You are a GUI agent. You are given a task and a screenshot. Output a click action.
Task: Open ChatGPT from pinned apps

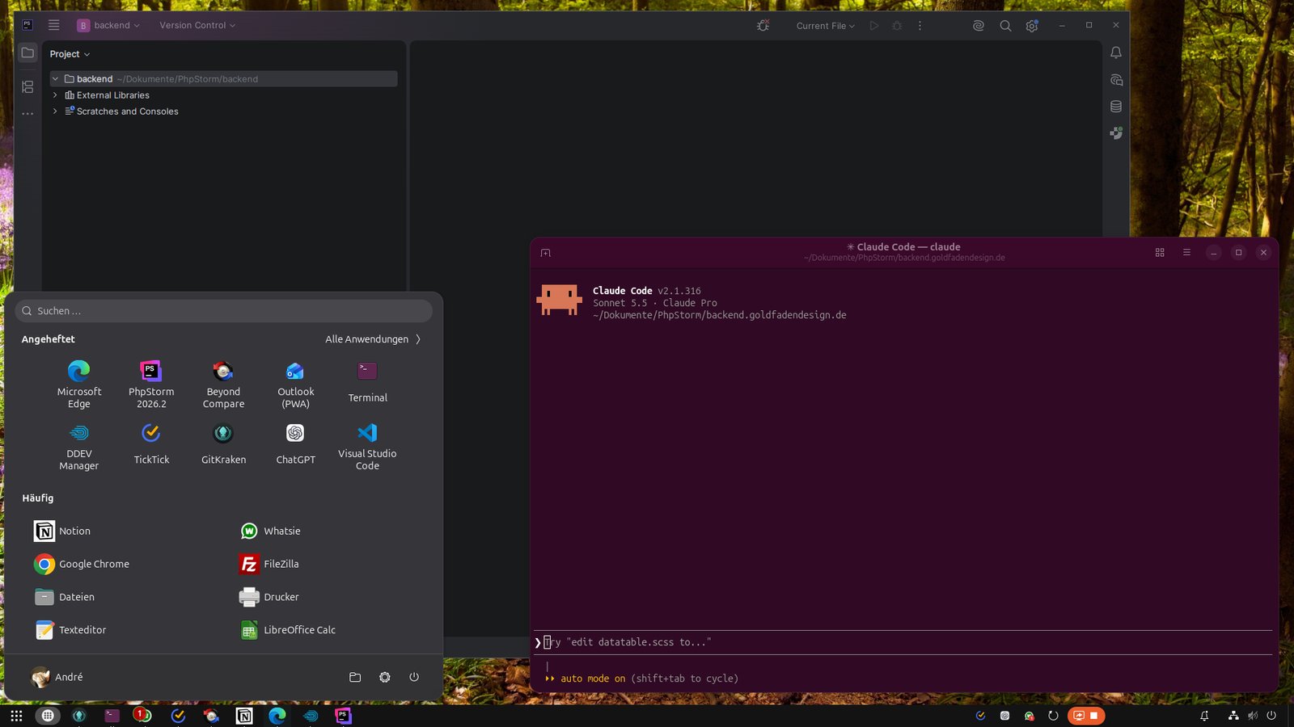[x=295, y=444]
